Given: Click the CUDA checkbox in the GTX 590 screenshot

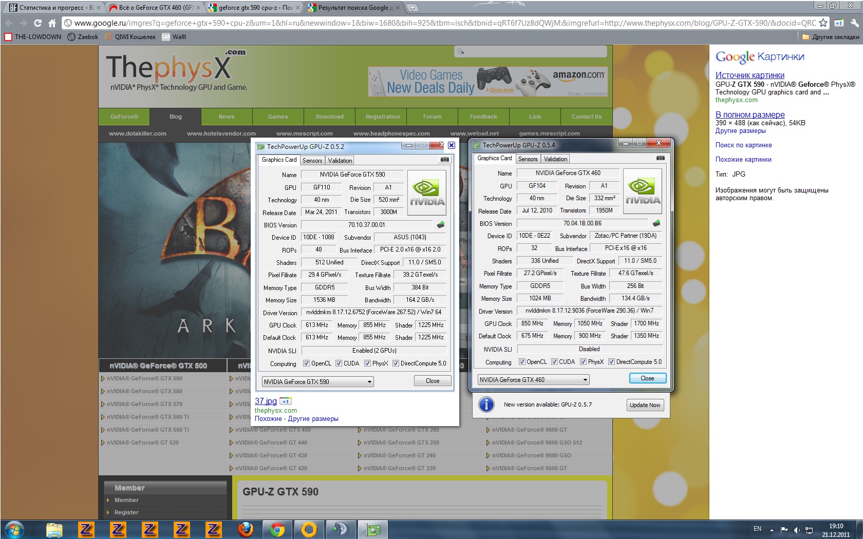Looking at the screenshot, I should click(x=339, y=363).
